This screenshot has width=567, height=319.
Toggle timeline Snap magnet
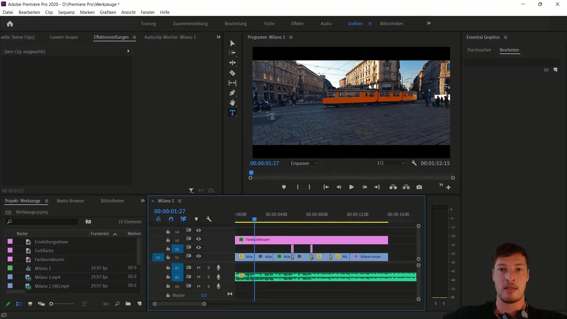coord(171,219)
